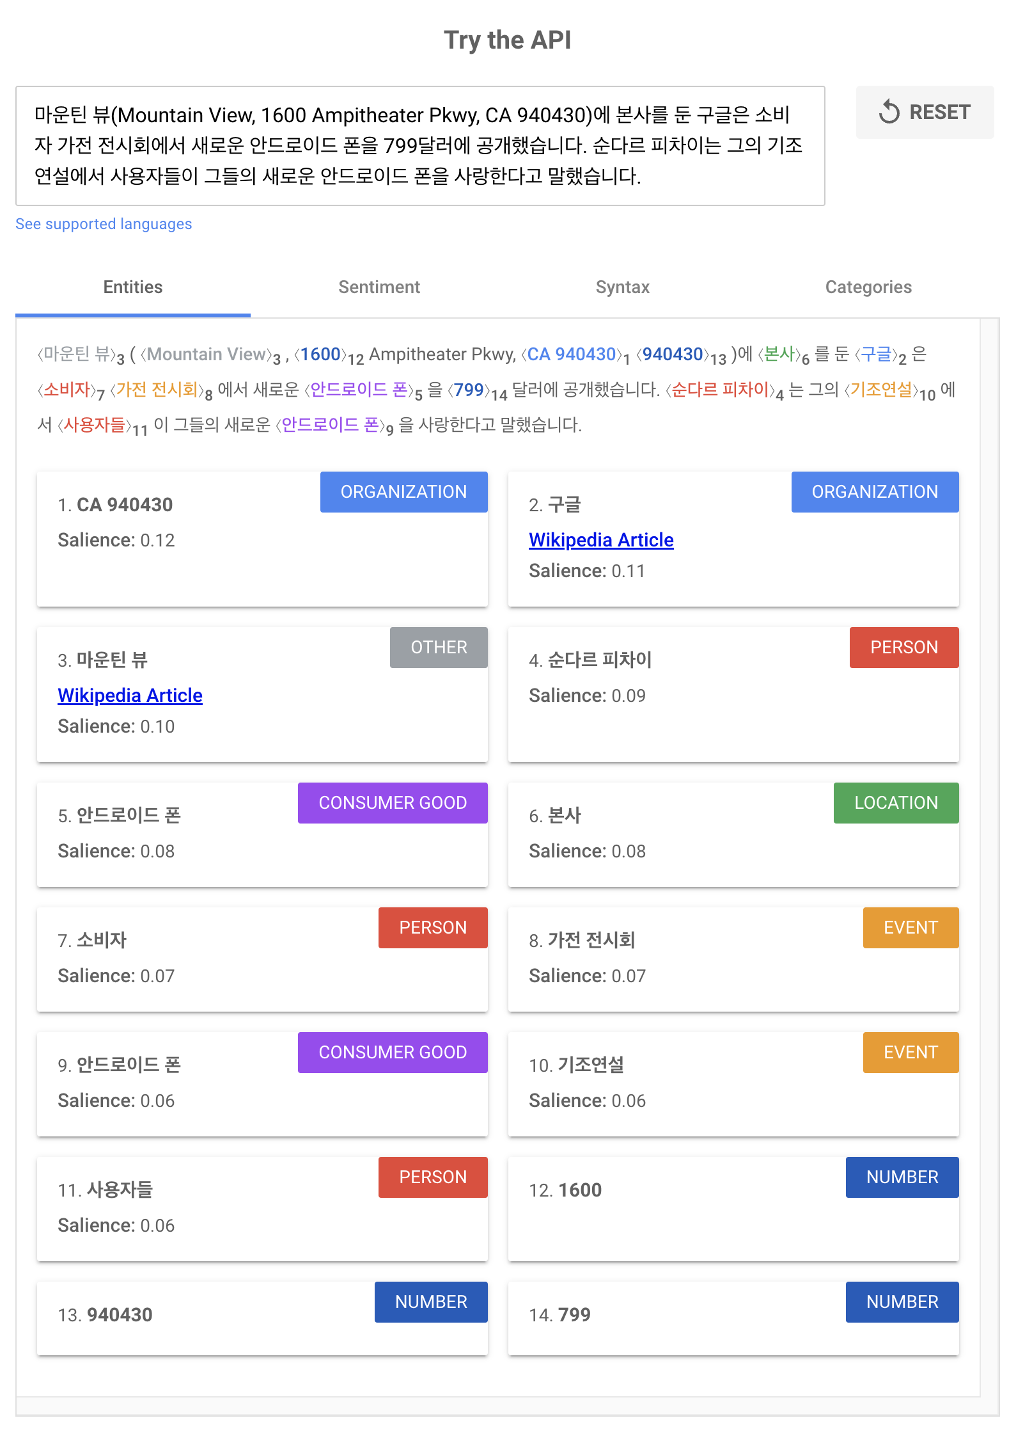Click the results panel vertical scrollbar
1032x1441 pixels.
[990, 857]
